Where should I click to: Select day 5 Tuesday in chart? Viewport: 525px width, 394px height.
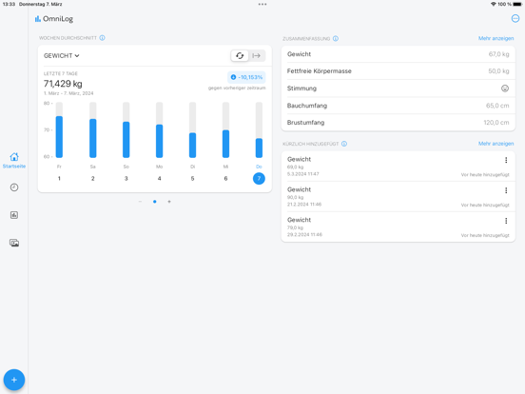coord(192,178)
